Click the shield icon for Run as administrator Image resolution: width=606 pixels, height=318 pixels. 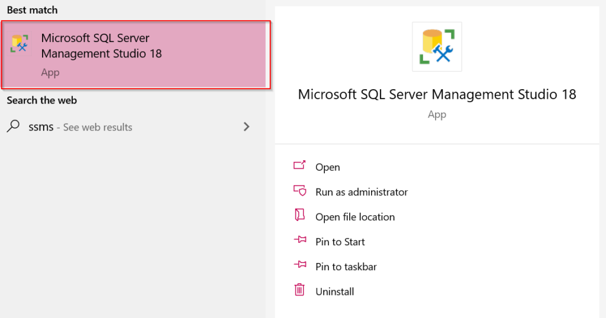[x=299, y=191]
